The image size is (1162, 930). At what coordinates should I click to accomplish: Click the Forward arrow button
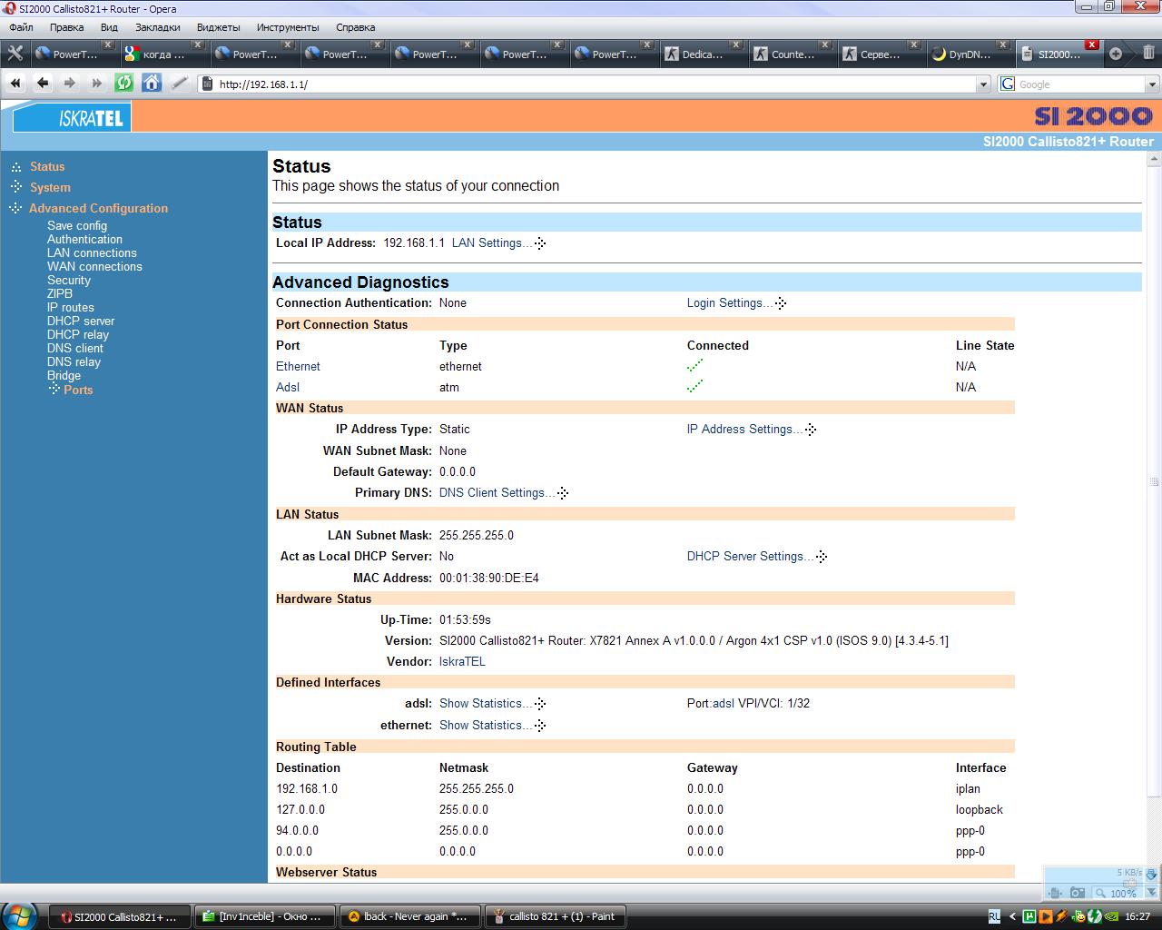(70, 84)
